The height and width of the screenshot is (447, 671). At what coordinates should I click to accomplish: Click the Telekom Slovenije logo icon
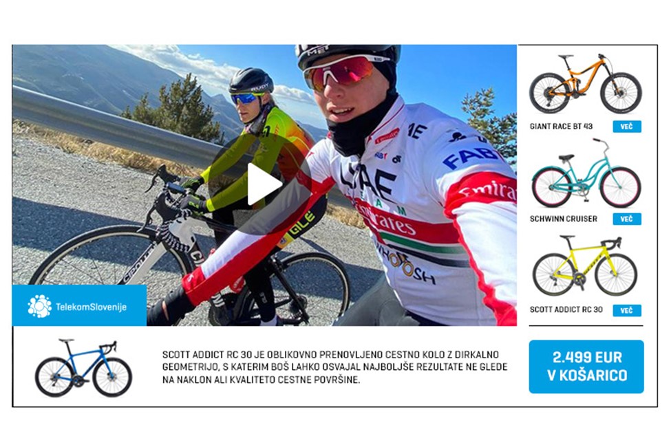click(x=39, y=306)
